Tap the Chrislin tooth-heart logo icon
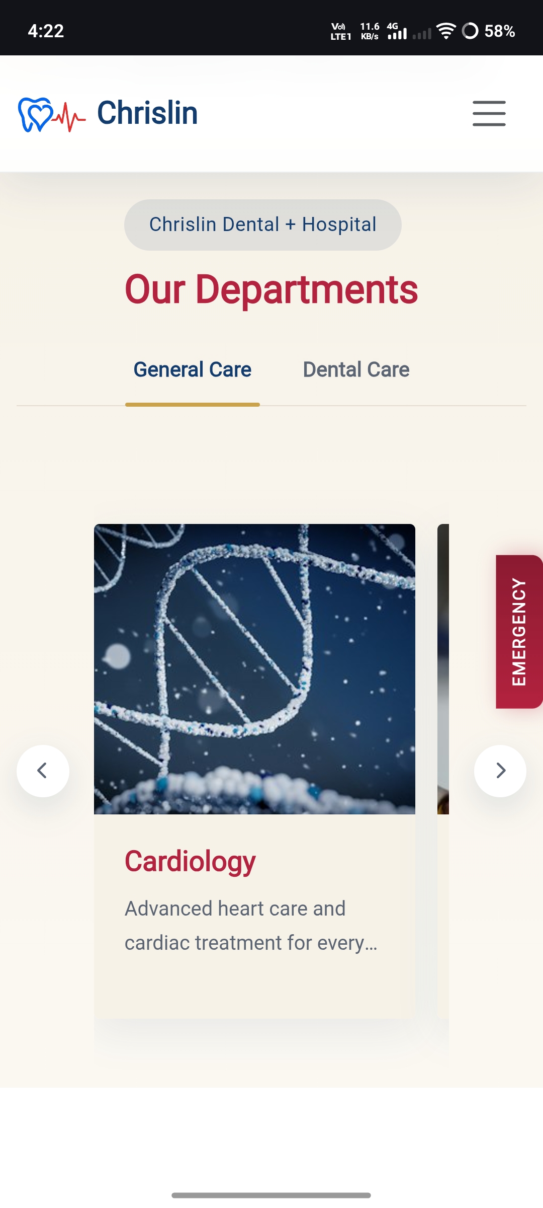The image size is (543, 1208). click(52, 115)
